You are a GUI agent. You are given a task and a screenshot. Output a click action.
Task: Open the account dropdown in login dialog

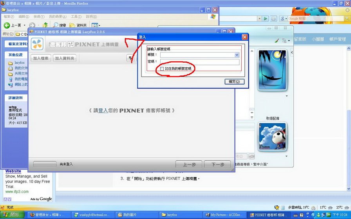tap(237, 55)
